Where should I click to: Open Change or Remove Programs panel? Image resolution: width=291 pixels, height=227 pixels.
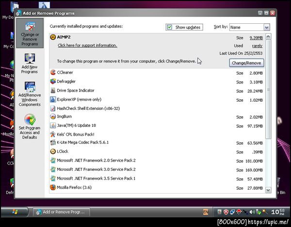point(30,33)
